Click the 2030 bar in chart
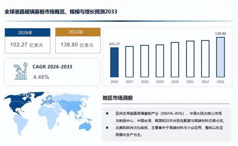This screenshot has width=238, height=146. (175, 60)
